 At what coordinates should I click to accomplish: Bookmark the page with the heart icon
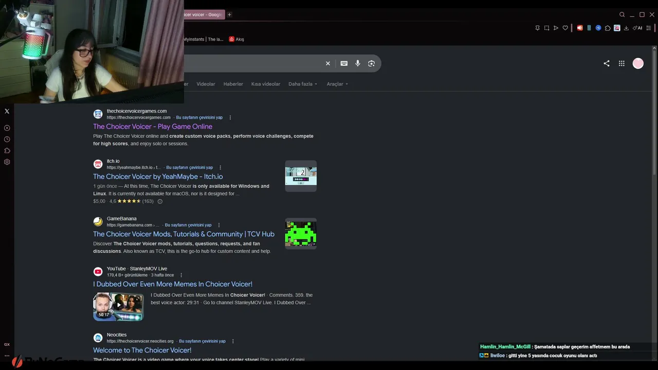pyautogui.click(x=565, y=28)
